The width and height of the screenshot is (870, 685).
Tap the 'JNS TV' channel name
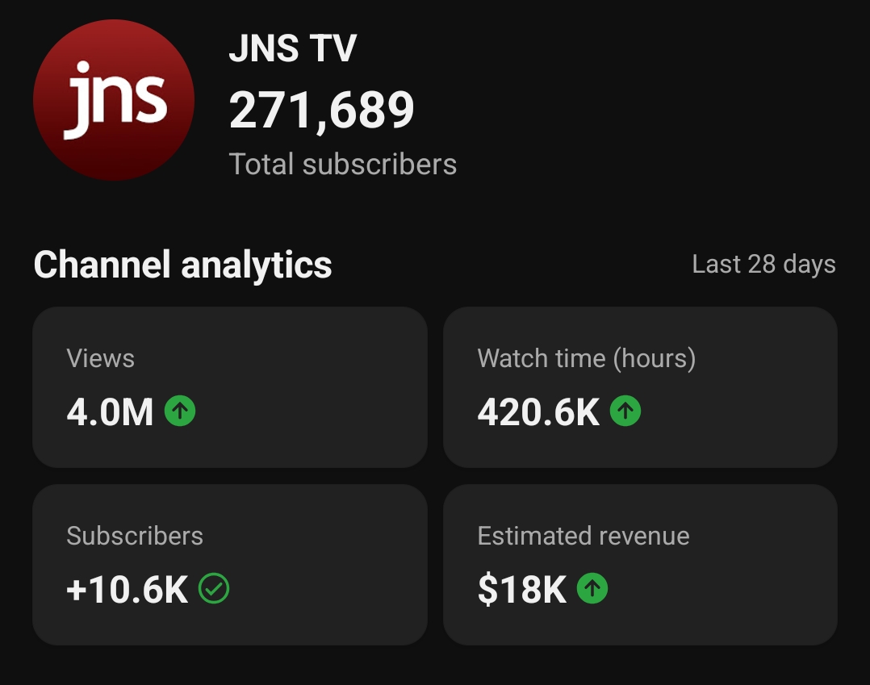click(292, 48)
